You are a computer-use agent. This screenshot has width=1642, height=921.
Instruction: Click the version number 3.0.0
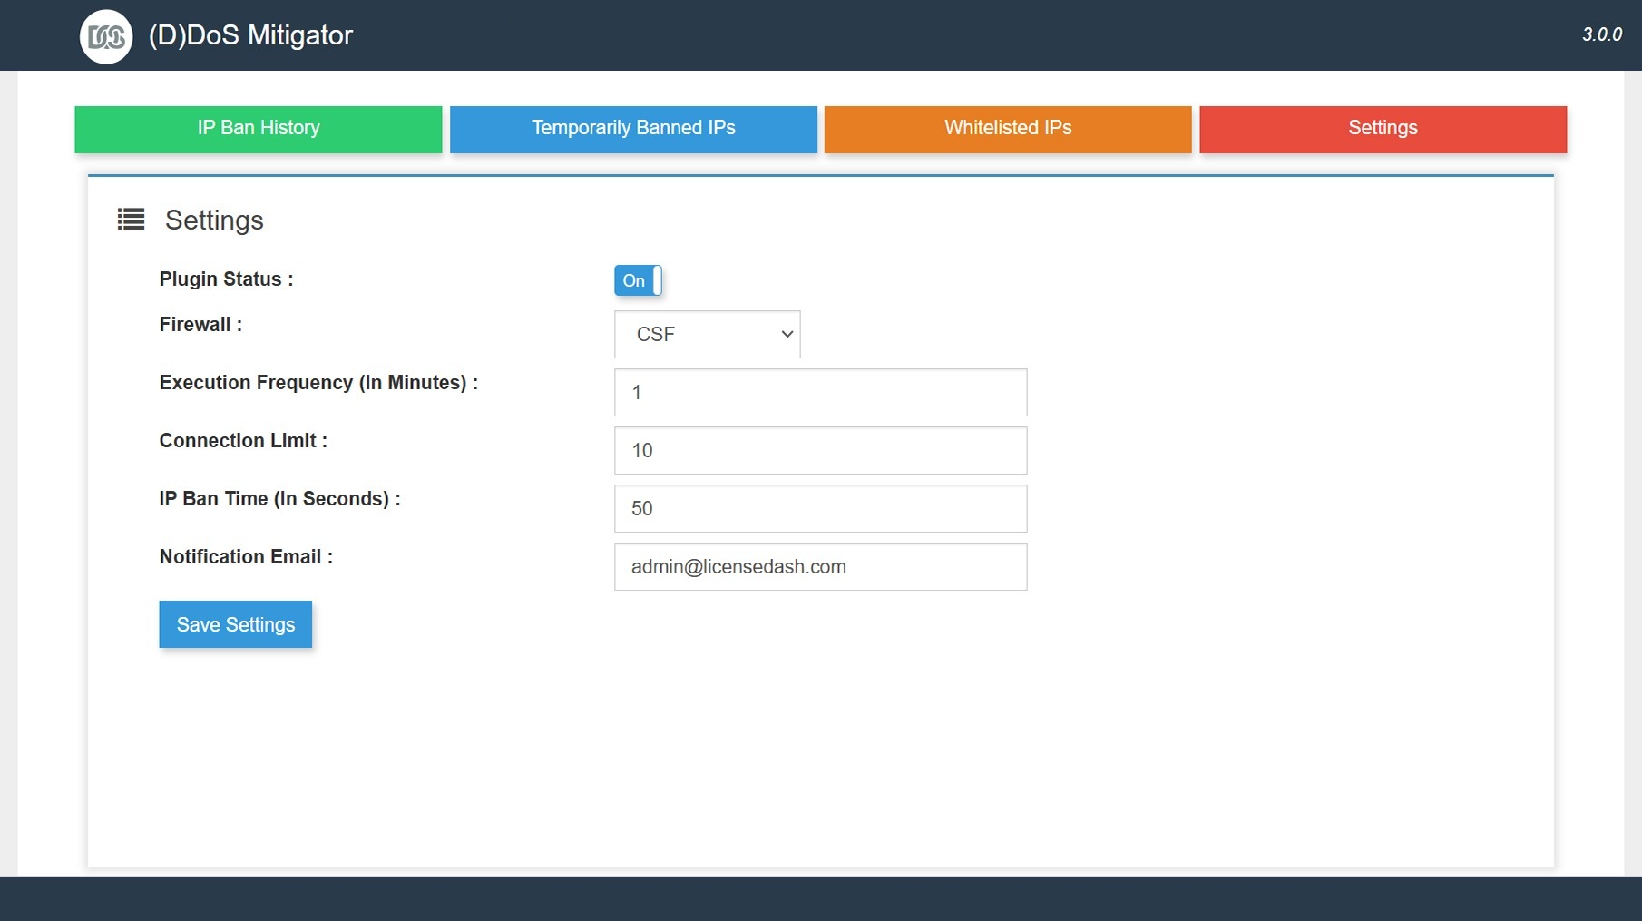point(1601,34)
